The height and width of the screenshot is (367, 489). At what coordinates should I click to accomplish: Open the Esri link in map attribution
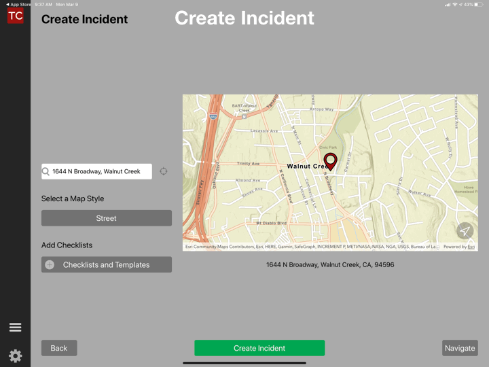click(471, 247)
